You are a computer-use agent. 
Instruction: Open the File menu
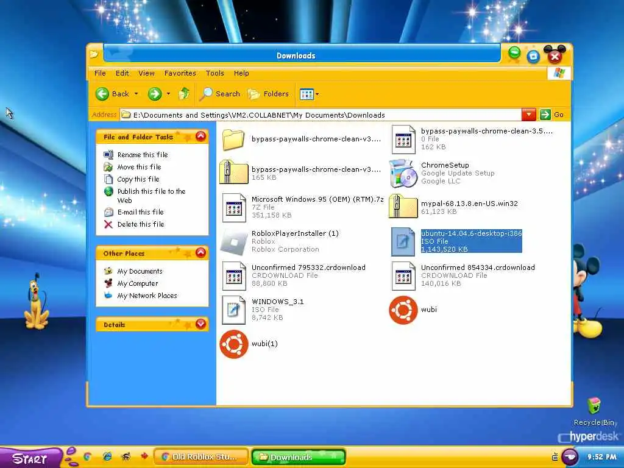click(100, 73)
